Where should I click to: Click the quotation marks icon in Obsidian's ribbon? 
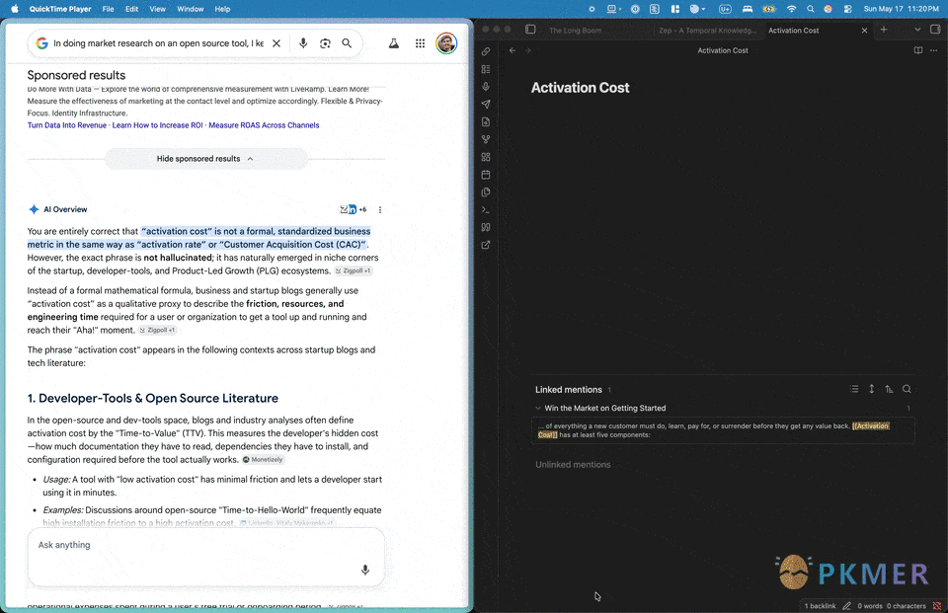pos(486,227)
